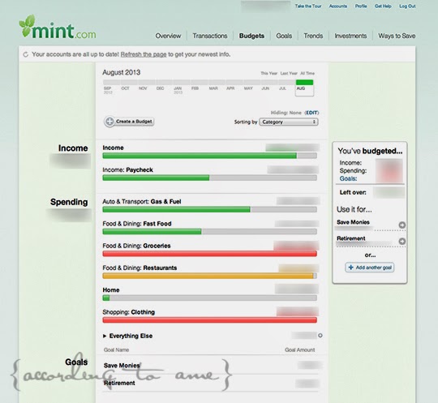This screenshot has width=438, height=403.
Task: Click the Home budget bar
Action: pos(209,298)
